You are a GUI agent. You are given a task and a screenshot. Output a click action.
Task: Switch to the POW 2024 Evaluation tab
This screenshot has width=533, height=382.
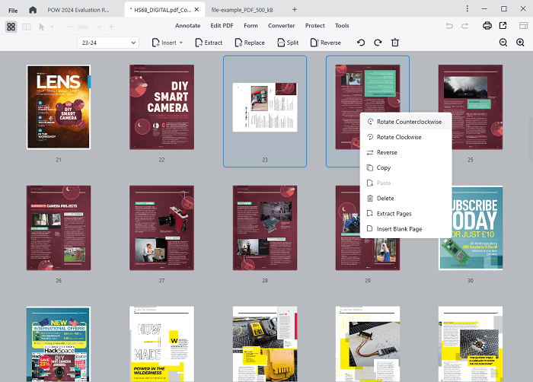[x=78, y=9]
